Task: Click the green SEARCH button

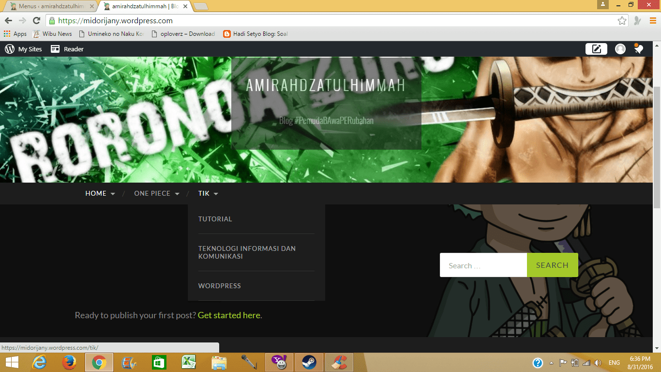Action: point(552,265)
